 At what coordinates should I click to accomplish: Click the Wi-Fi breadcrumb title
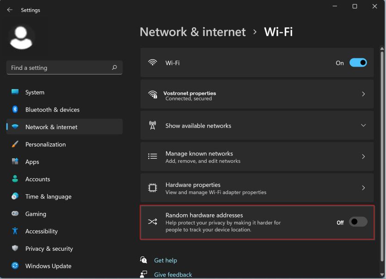(278, 32)
